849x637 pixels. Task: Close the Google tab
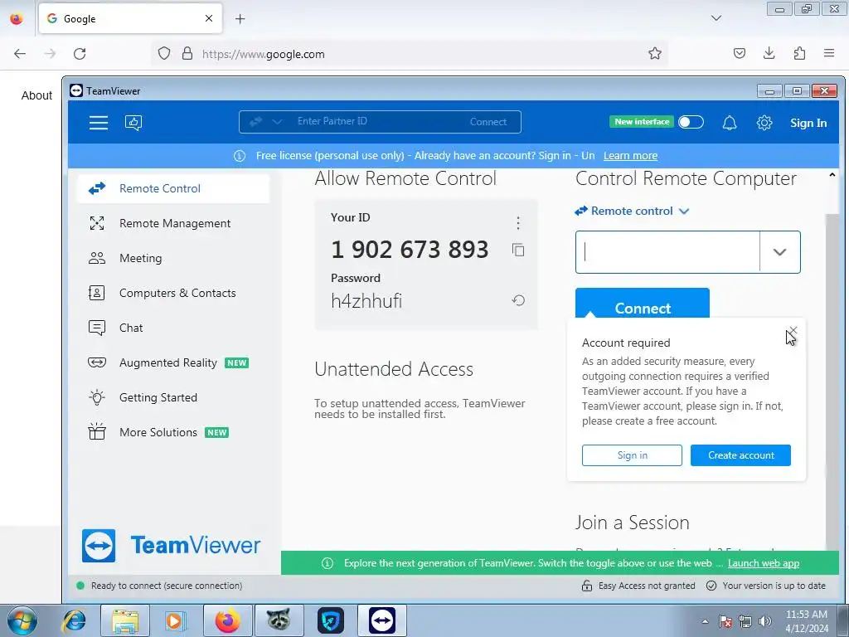click(209, 18)
